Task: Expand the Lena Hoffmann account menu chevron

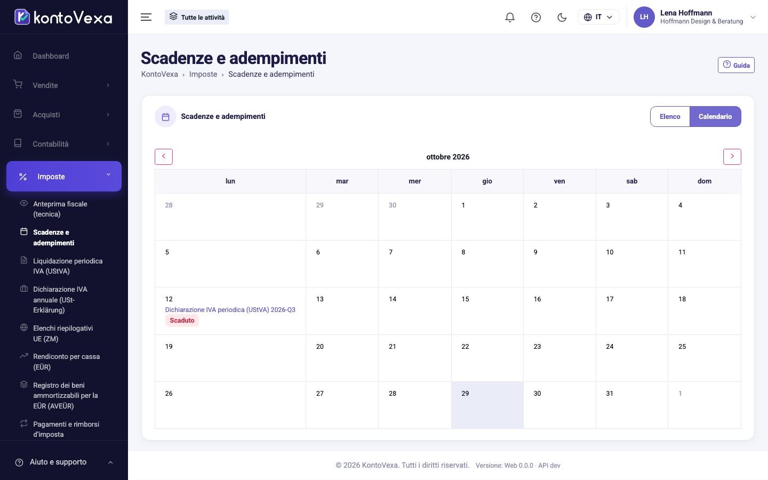Action: point(753,17)
